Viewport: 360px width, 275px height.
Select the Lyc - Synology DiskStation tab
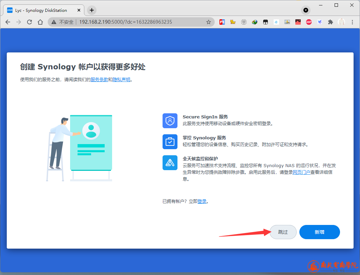click(x=44, y=10)
